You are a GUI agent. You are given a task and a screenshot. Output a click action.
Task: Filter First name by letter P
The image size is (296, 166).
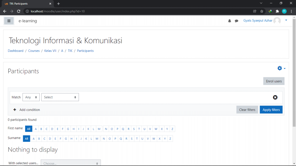[x=117, y=129]
